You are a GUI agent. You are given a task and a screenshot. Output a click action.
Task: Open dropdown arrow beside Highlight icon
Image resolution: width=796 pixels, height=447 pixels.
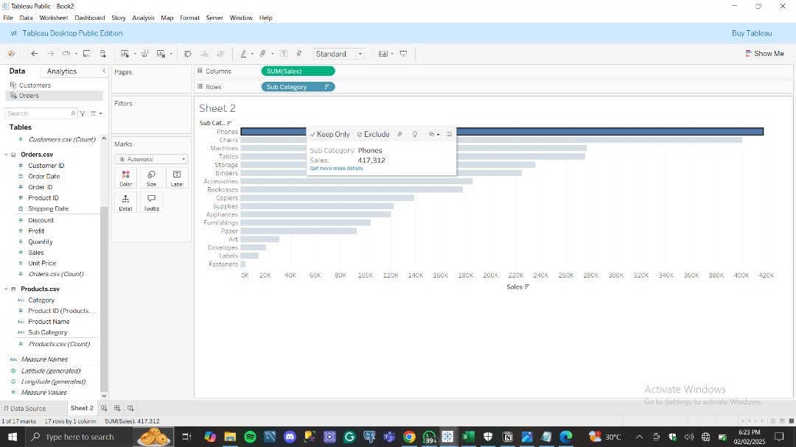click(252, 54)
